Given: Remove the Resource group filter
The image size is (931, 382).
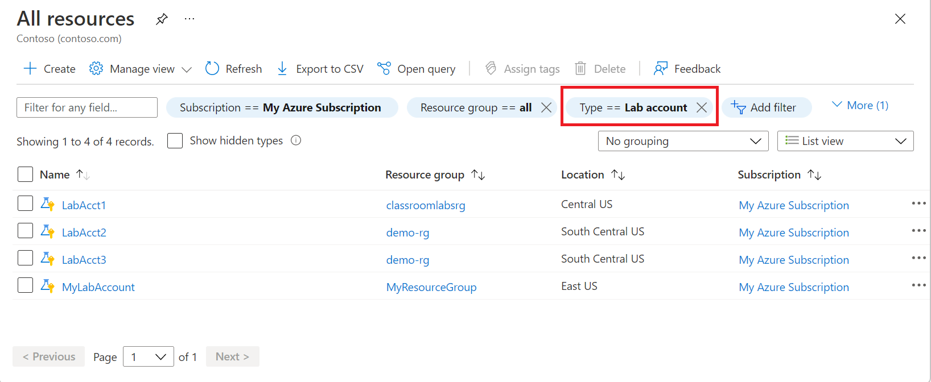Looking at the screenshot, I should coord(546,107).
